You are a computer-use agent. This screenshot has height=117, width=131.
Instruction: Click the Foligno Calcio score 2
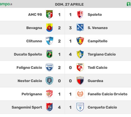pyautogui.click(x=59, y=68)
